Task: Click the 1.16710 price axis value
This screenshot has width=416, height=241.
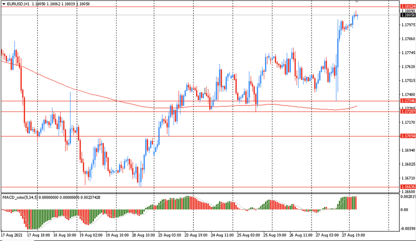Action: coord(409,178)
